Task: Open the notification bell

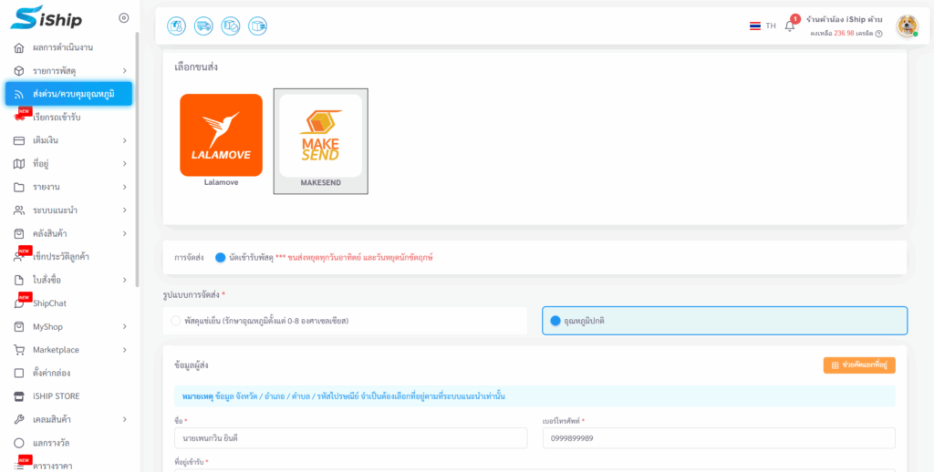Action: click(790, 26)
